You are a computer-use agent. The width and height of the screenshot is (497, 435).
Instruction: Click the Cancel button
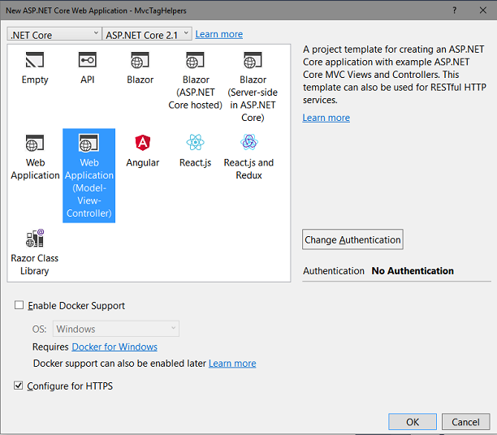coord(465,422)
